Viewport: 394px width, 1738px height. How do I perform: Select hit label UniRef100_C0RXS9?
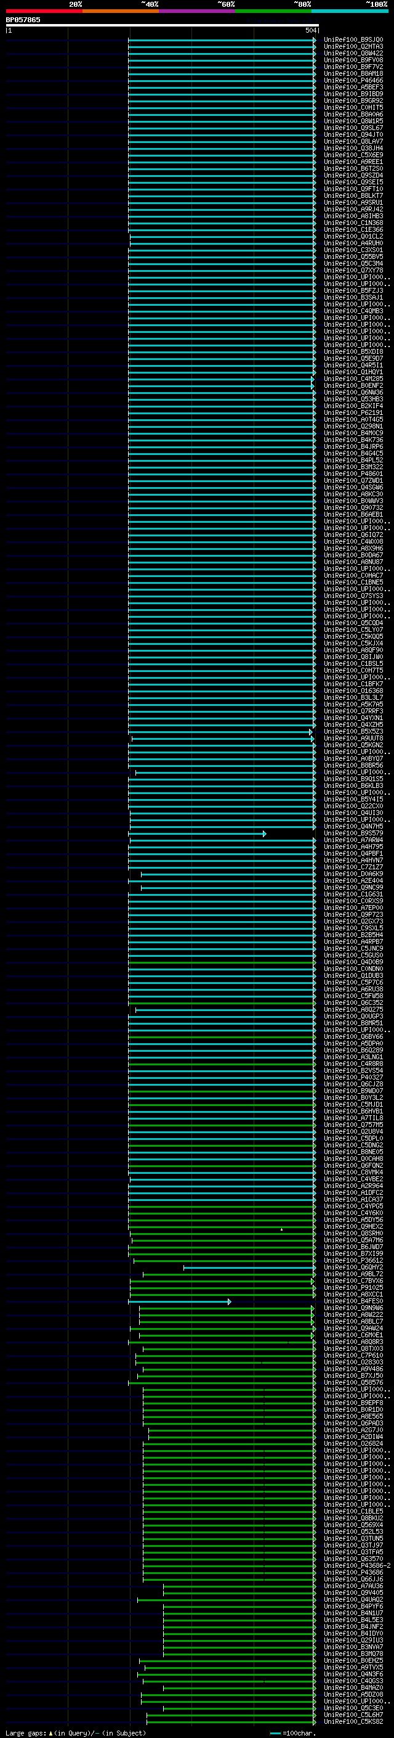(353, 901)
